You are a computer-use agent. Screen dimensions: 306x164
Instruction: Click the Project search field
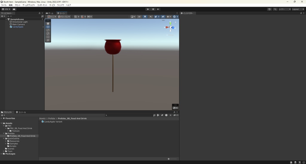click(x=128, y=115)
